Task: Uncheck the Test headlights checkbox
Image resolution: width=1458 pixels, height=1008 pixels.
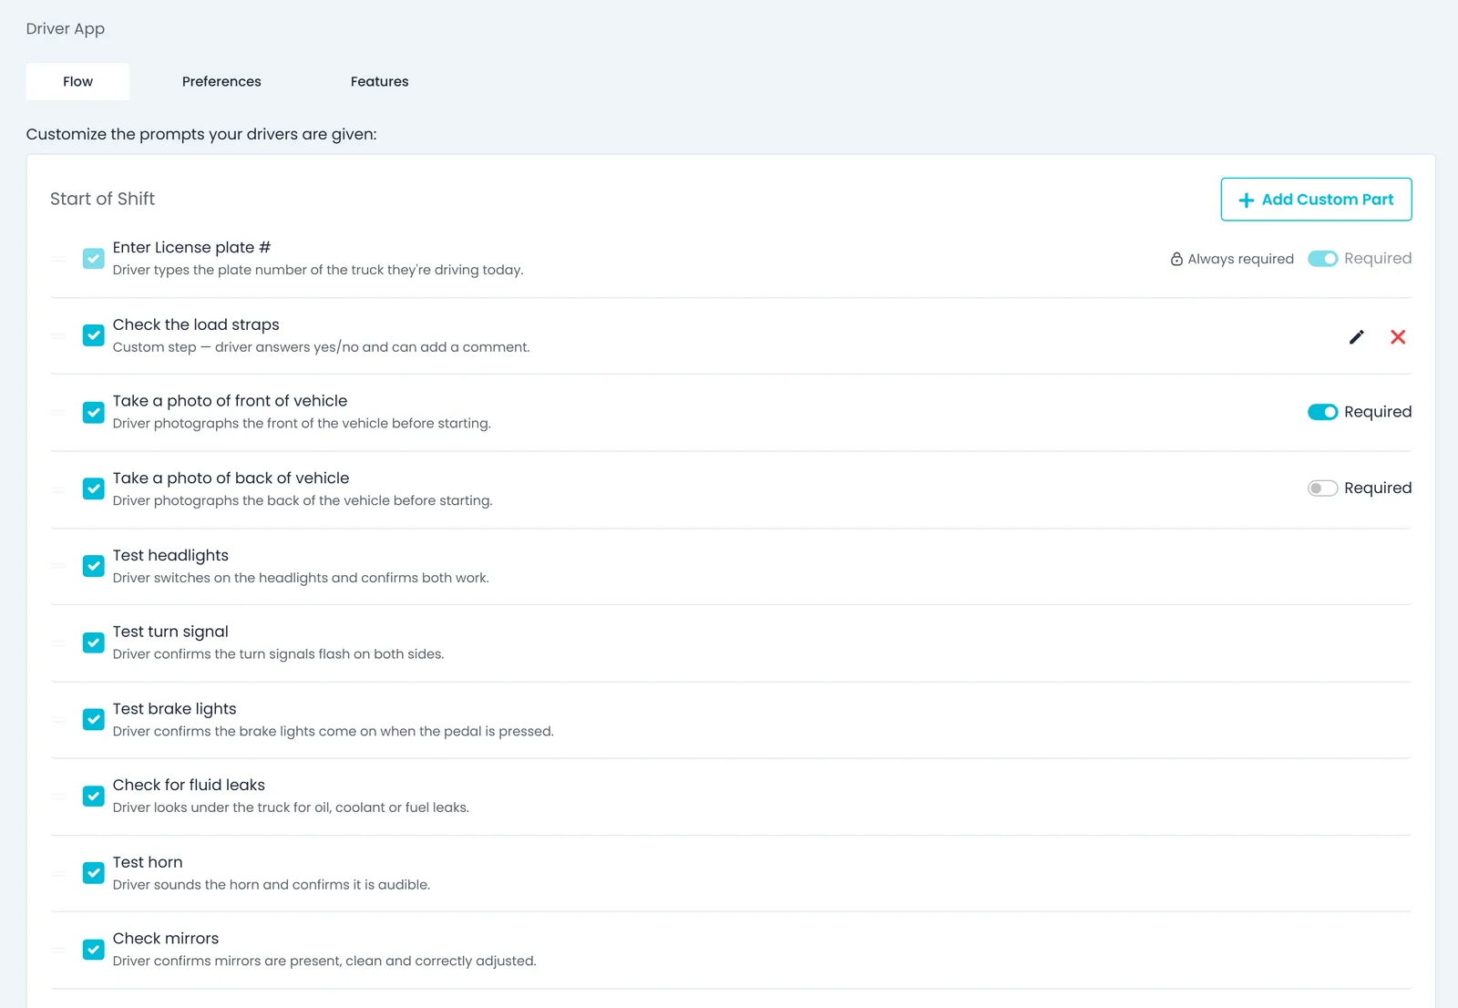Action: (x=94, y=566)
